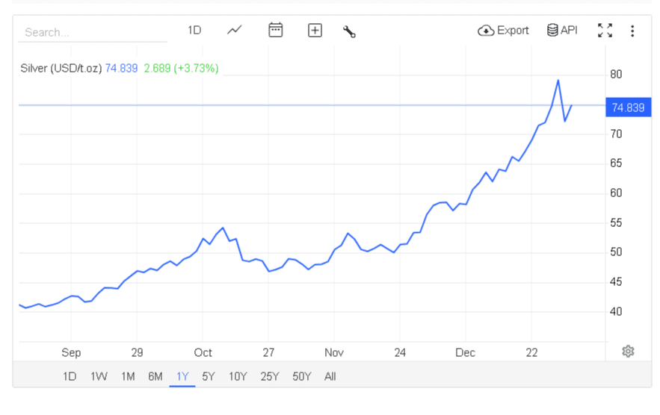
Task: Choose the All time range
Action: click(330, 376)
